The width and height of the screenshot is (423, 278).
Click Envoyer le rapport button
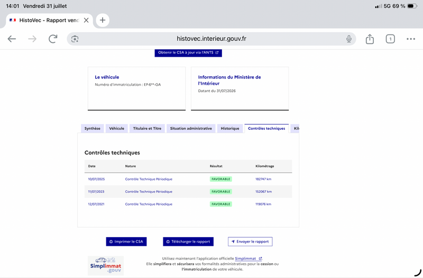pos(250,241)
